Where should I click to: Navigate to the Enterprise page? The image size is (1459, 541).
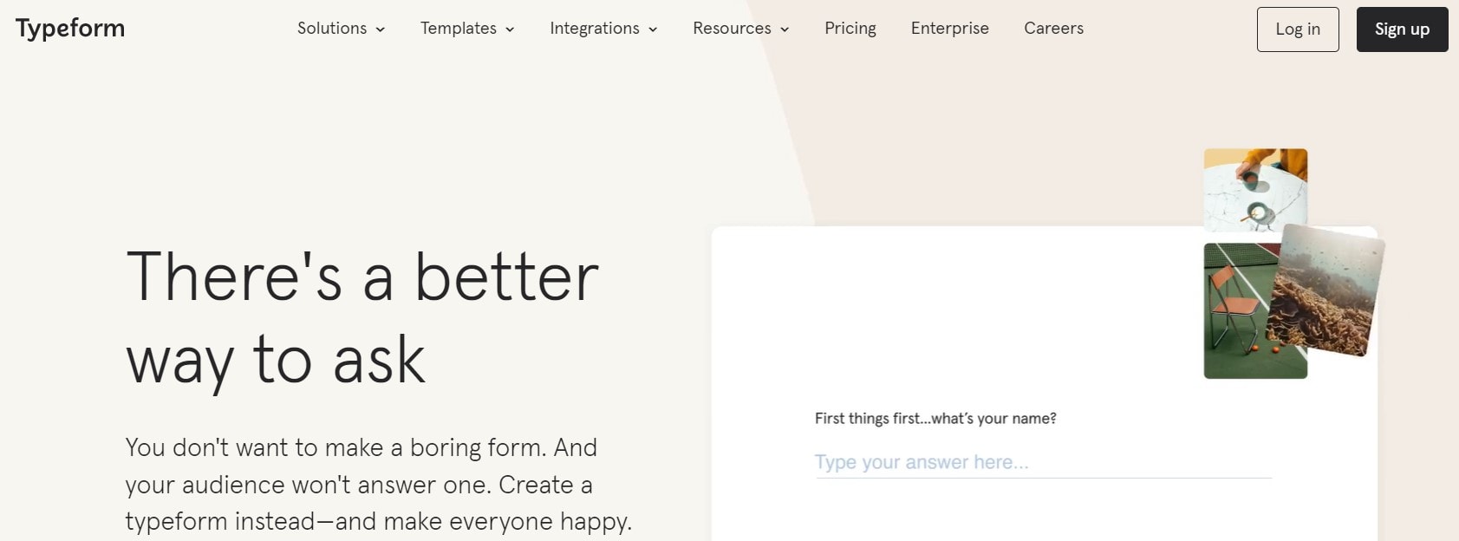(949, 28)
